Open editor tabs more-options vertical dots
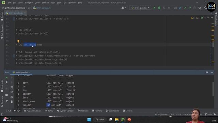This screenshot has width=218, height=123. pos(212,13)
